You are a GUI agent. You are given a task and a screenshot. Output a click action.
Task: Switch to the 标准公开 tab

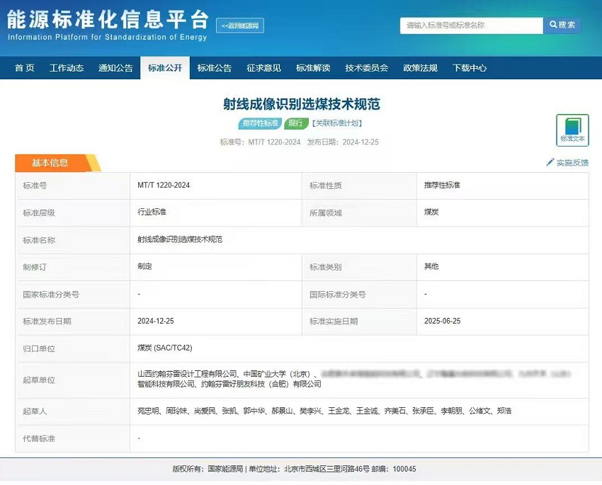click(165, 68)
